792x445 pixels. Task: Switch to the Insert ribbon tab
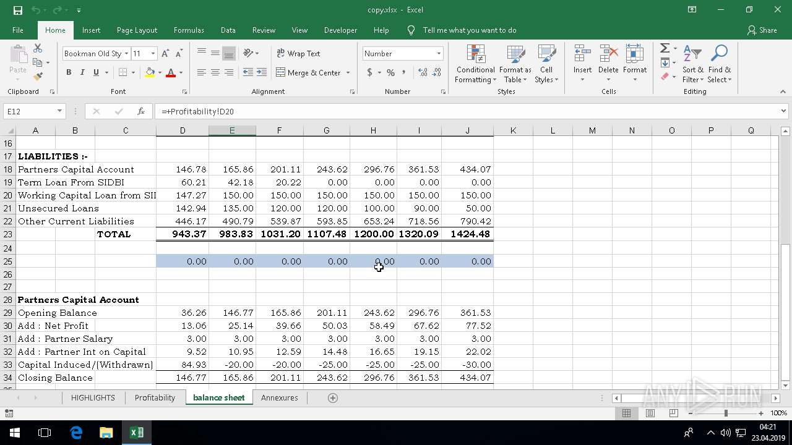(91, 30)
